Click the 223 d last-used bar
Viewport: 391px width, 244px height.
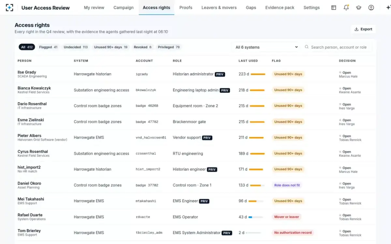pos(258,74)
